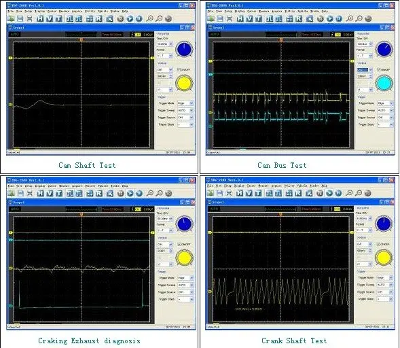Screen dimensions: 400x348
Task: Click the save disk icon in Cam Shaft Test toolbar
Action: 20,18
